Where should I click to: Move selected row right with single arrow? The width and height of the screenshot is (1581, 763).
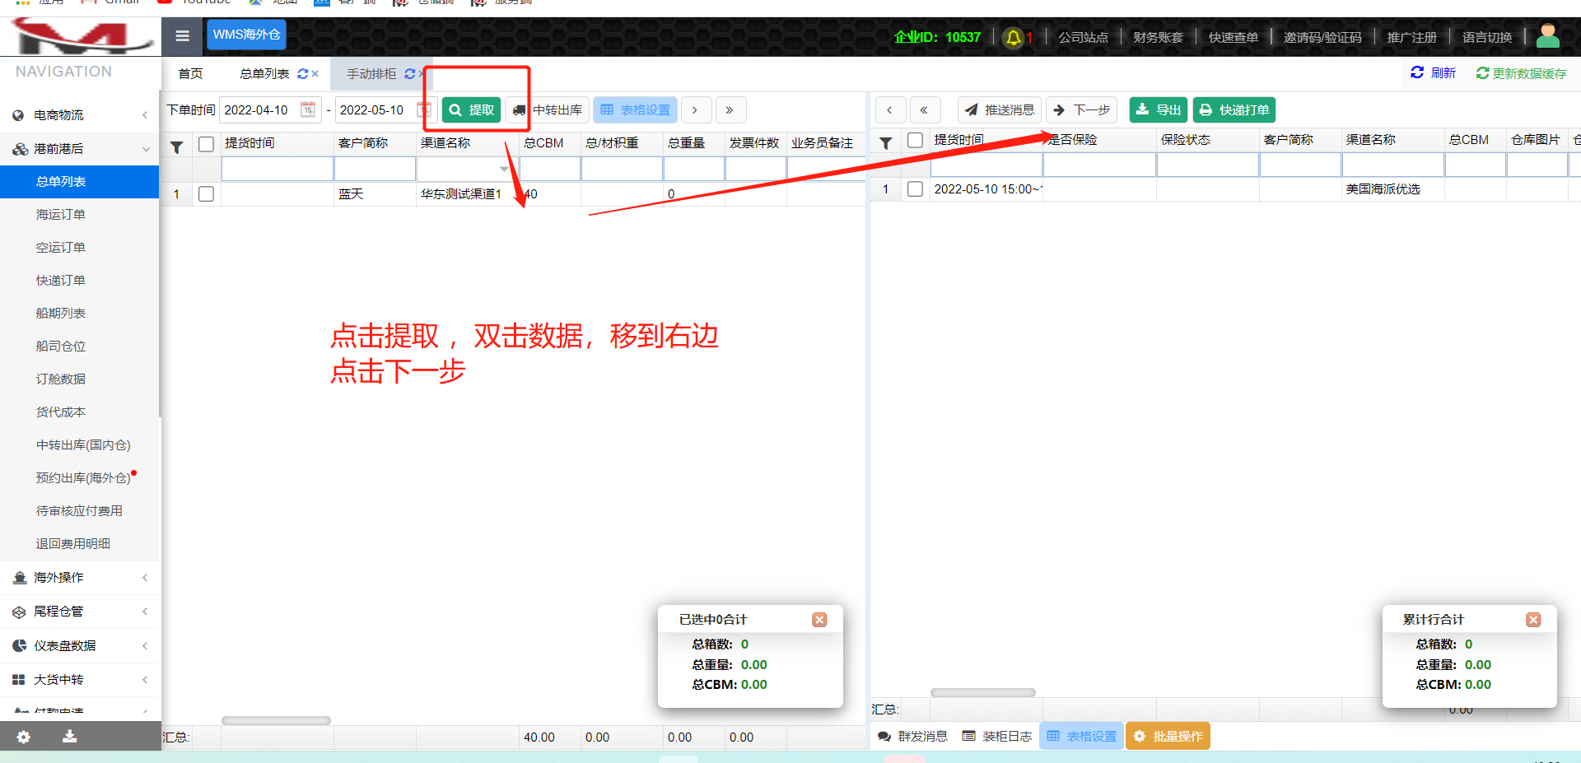coord(695,110)
